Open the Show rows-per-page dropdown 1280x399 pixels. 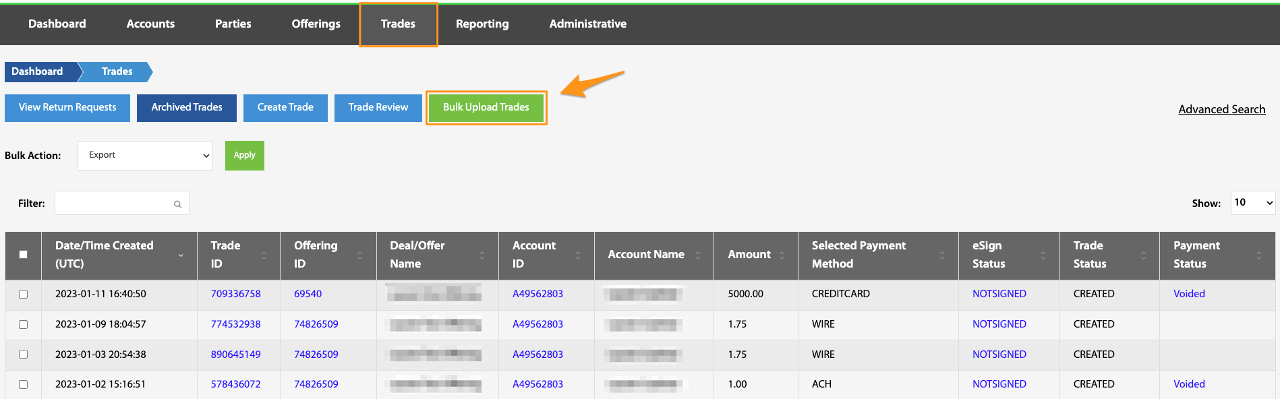click(x=1253, y=202)
